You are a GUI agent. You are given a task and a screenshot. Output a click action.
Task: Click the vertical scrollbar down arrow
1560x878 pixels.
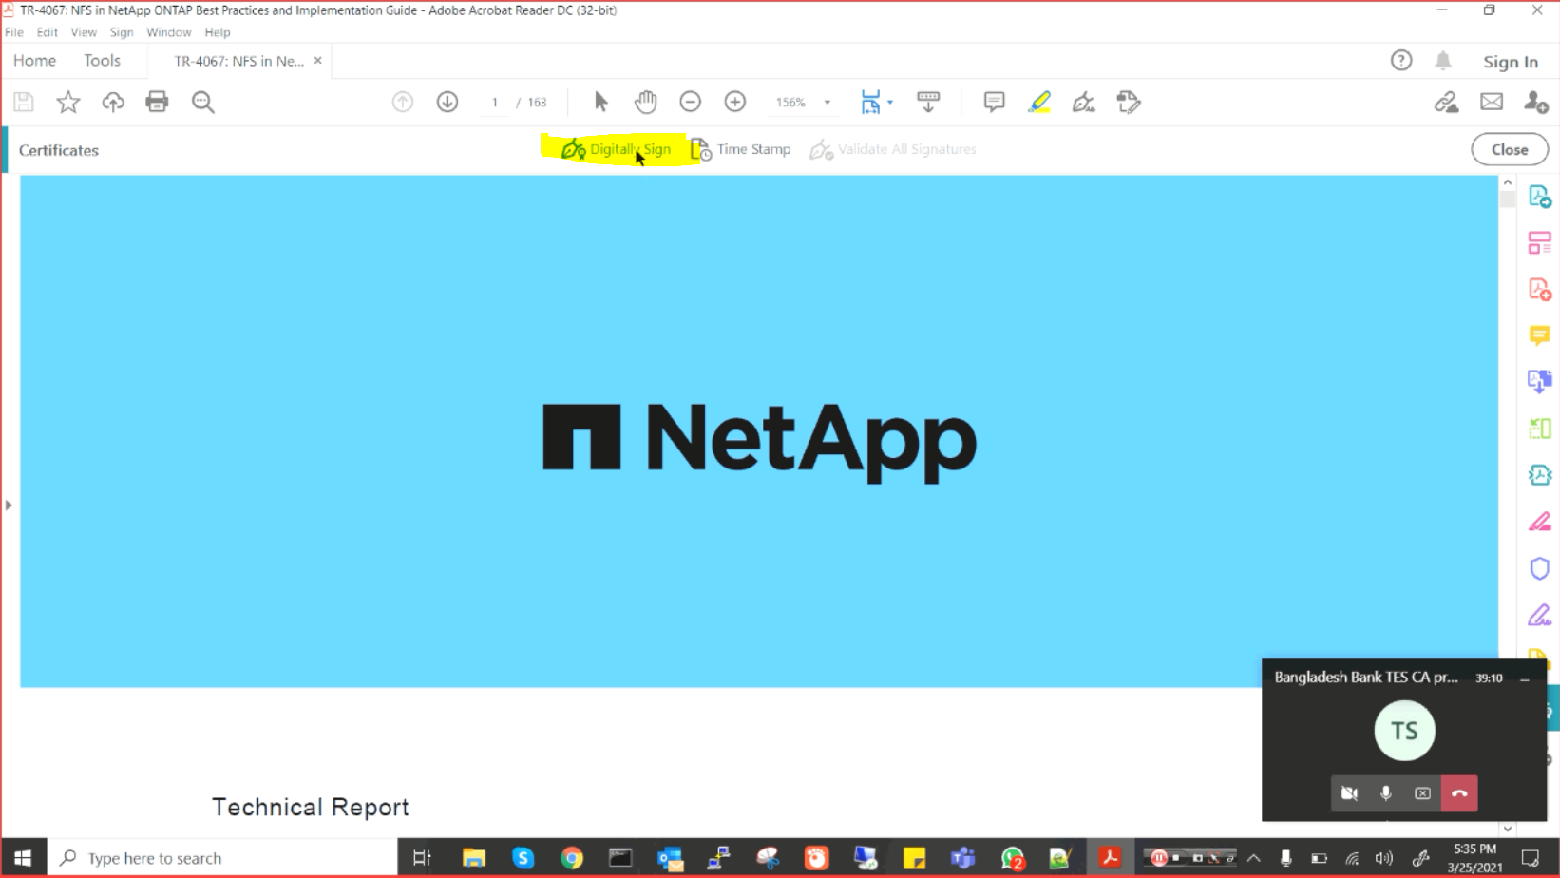tap(1508, 829)
